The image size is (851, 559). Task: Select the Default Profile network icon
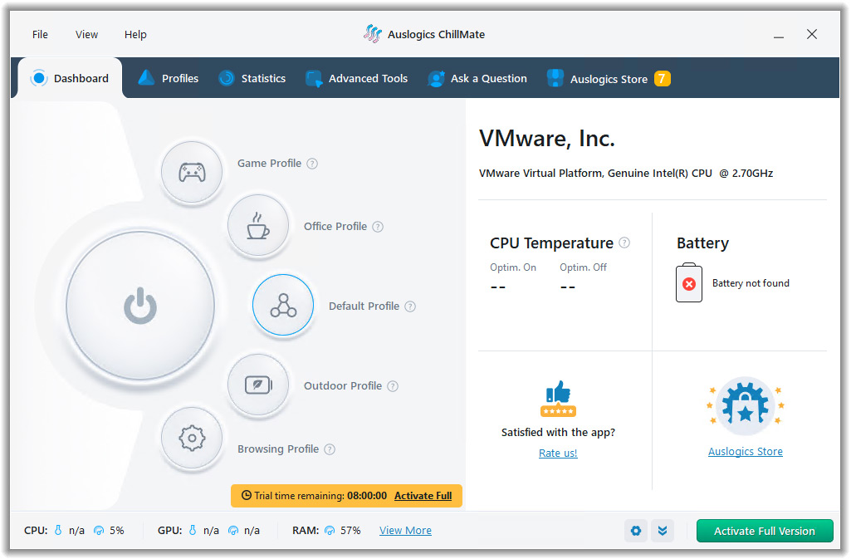[x=283, y=305]
